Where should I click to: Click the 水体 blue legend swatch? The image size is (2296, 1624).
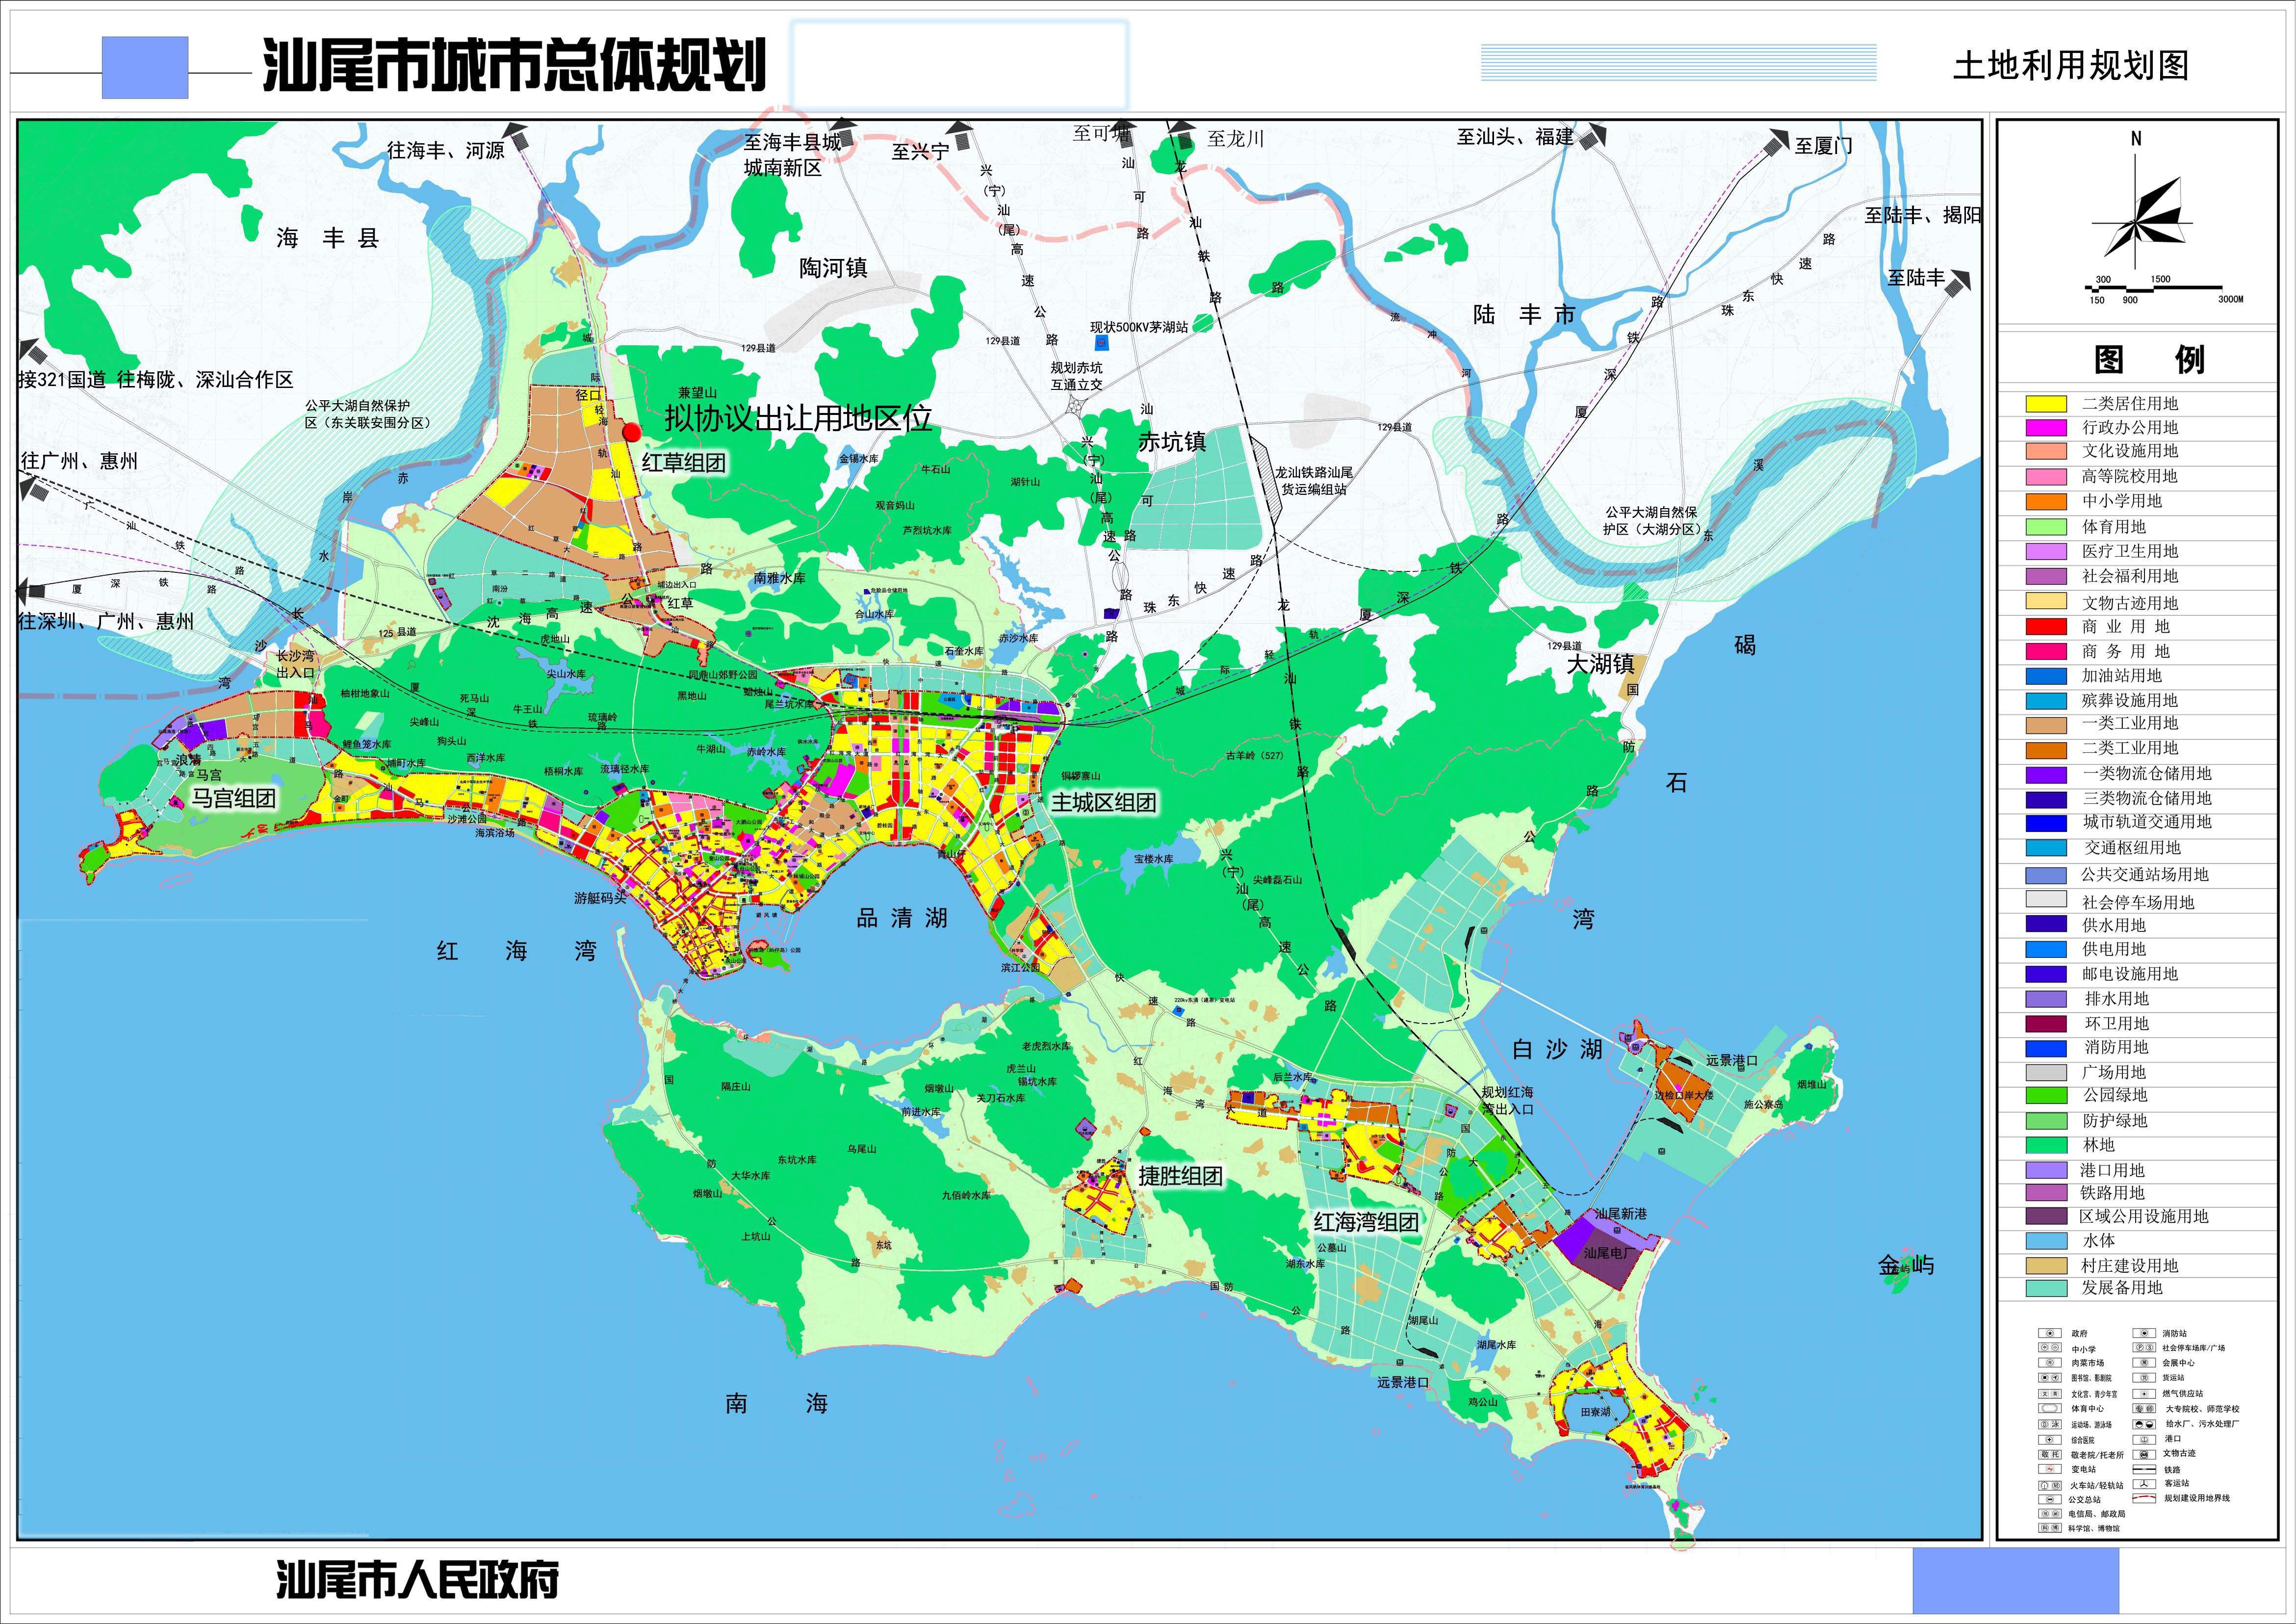[2046, 1241]
